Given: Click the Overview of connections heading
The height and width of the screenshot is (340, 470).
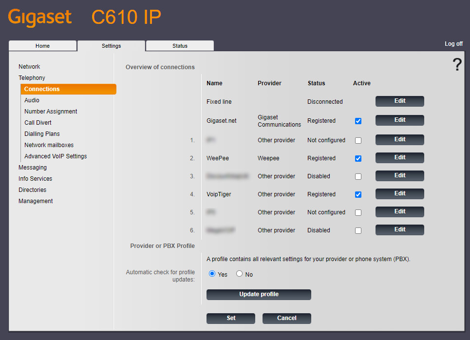Looking at the screenshot, I should (x=160, y=67).
